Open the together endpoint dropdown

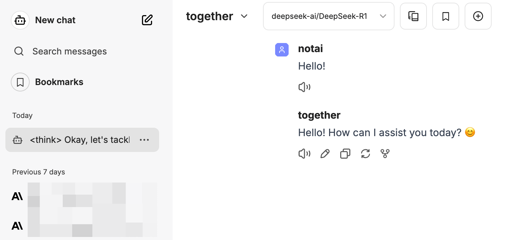pos(217,16)
